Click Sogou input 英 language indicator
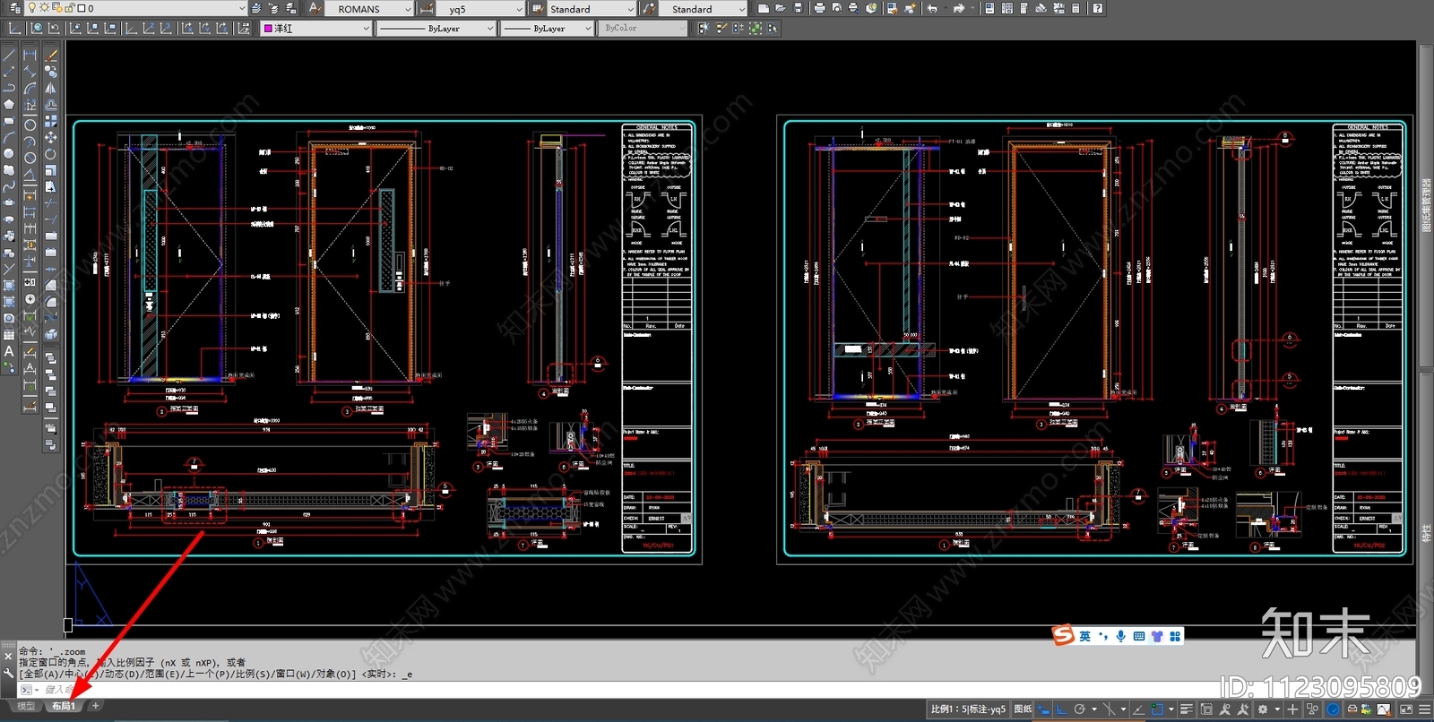The height and width of the screenshot is (722, 1434). coord(1085,636)
